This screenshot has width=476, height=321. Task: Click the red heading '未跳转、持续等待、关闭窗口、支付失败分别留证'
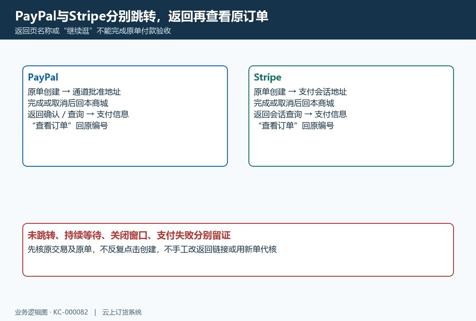pyautogui.click(x=129, y=235)
